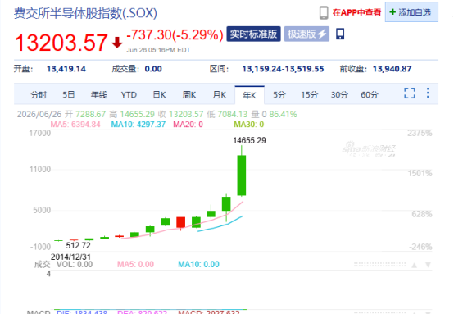454x314 pixels.
Task: Switch to the 日K candlestick tab
Action: pyautogui.click(x=159, y=95)
